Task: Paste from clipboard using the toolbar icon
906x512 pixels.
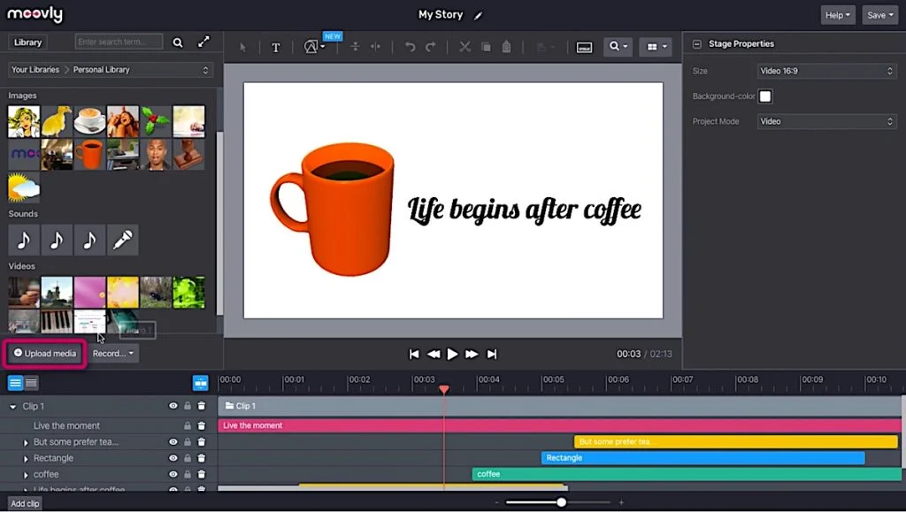Action: pyautogui.click(x=505, y=47)
